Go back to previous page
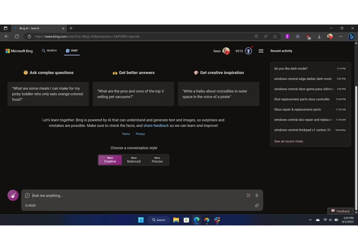 [6, 37]
